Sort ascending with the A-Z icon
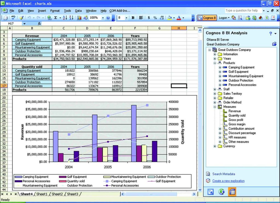The width and height of the screenshot is (280, 203). pos(65,18)
